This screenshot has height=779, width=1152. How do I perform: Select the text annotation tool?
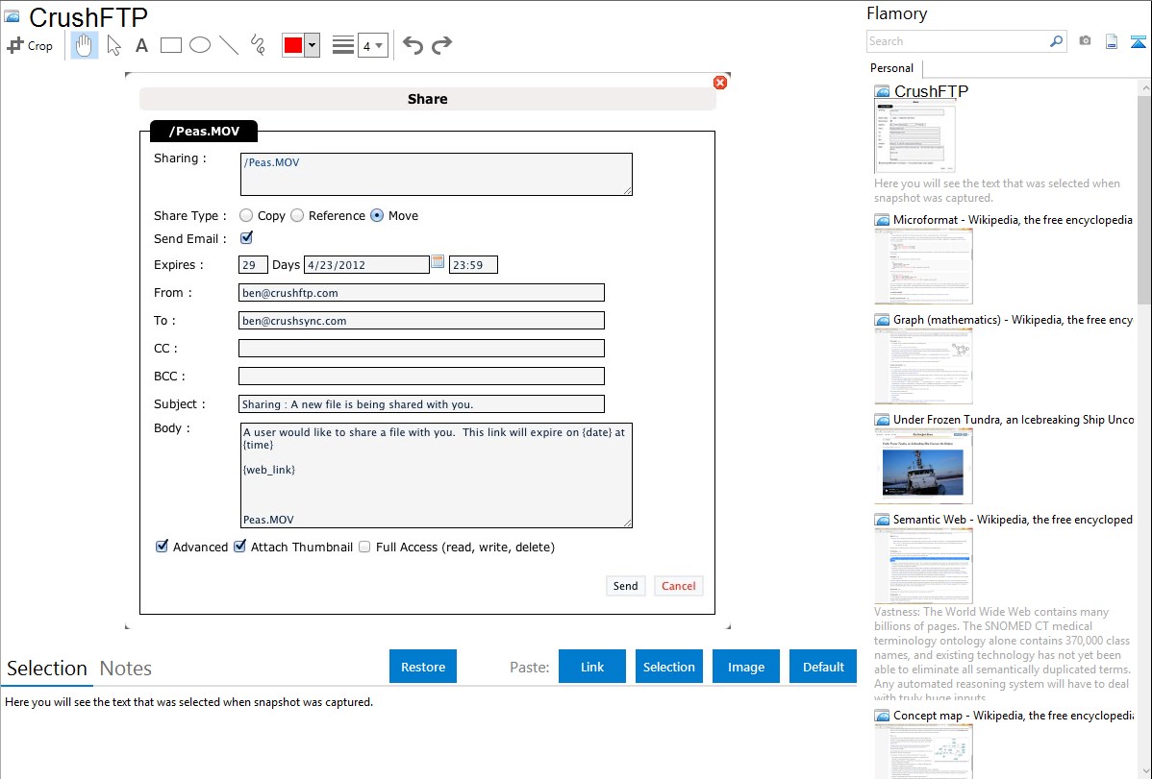(141, 45)
